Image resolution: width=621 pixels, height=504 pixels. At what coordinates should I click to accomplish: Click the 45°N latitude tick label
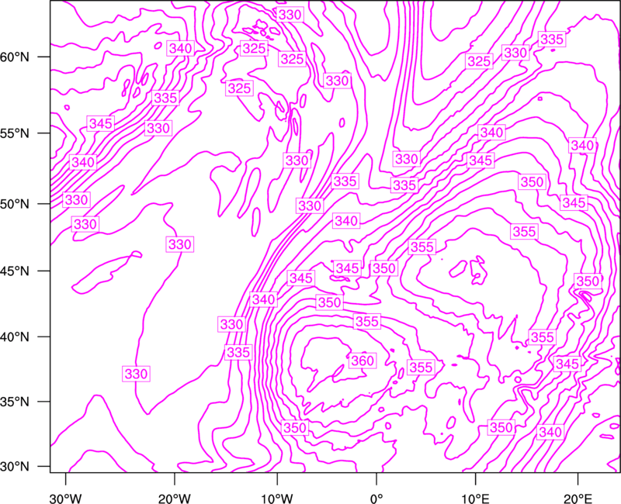(15, 271)
